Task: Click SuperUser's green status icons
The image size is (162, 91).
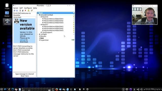Action: 73,40
